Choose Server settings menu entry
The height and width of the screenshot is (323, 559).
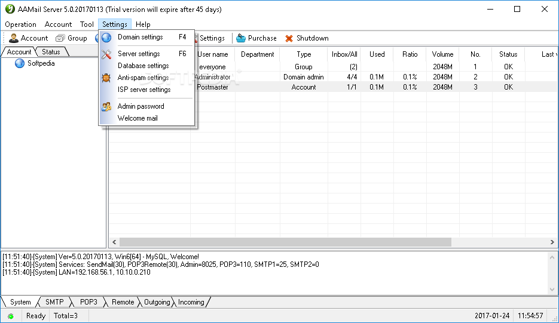pos(147,54)
